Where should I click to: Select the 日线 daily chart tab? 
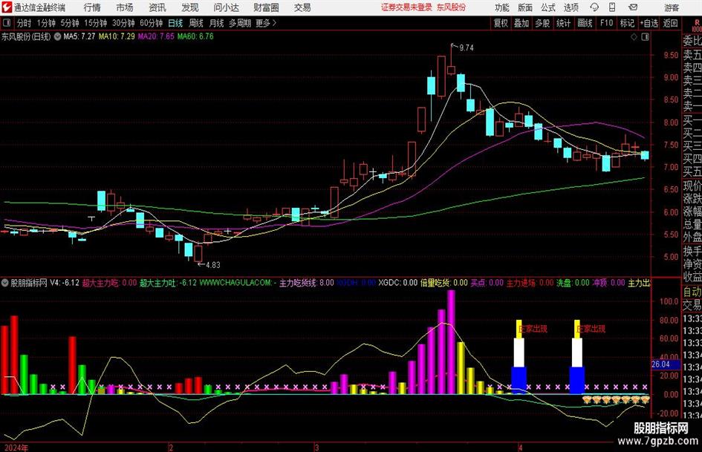pos(175,23)
